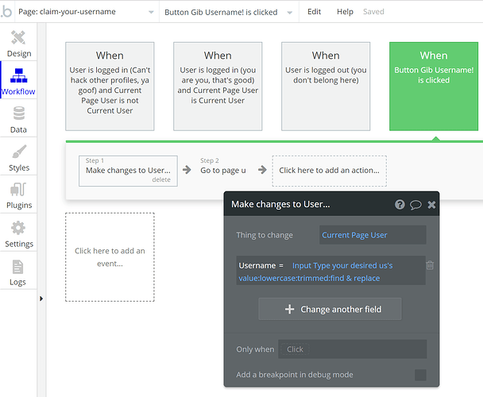
Task: Select the Workflow sidebar icon
Action: (x=18, y=82)
